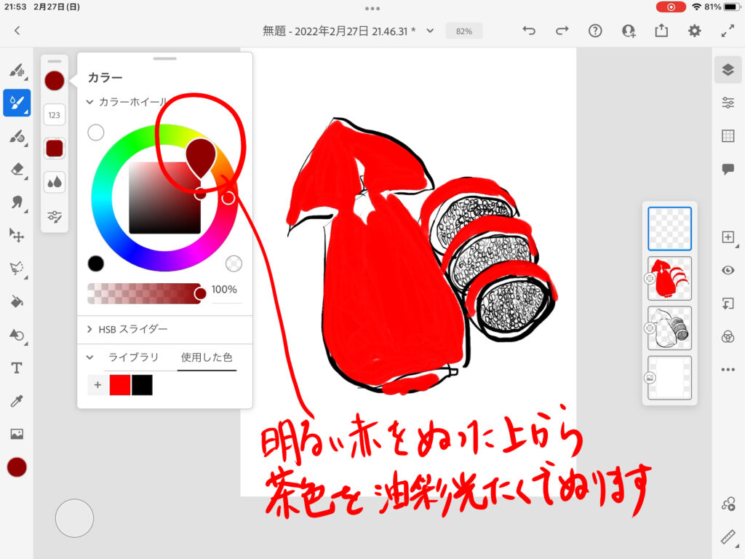Switch to the 使用した色 tab
Image resolution: width=745 pixels, height=559 pixels.
207,357
